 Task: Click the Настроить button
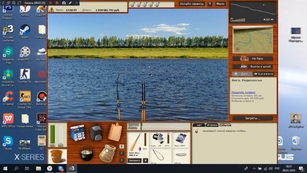point(135,161)
